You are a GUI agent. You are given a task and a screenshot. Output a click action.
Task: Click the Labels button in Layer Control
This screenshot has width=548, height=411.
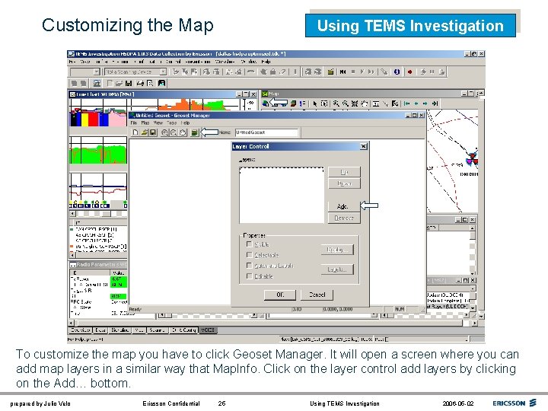pyautogui.click(x=337, y=269)
